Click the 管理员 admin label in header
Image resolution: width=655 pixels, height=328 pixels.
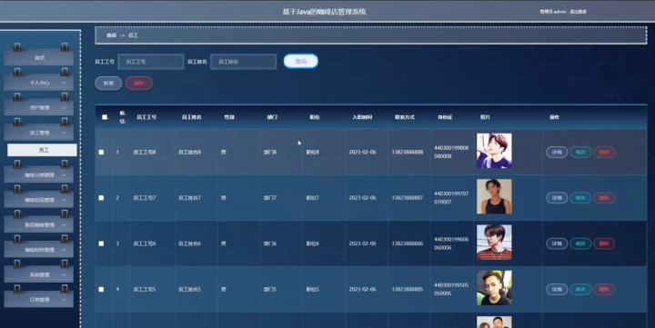click(x=553, y=12)
